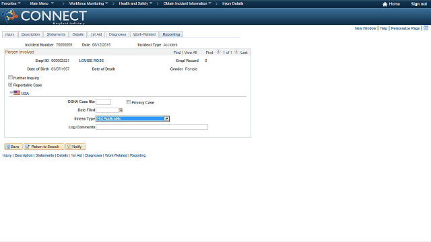Uncheck the Reportable Case checkbox
Screen dimensions: 431x242
(x=11, y=85)
